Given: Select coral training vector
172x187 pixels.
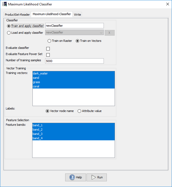Looking at the screenshot, I should tap(74, 86).
